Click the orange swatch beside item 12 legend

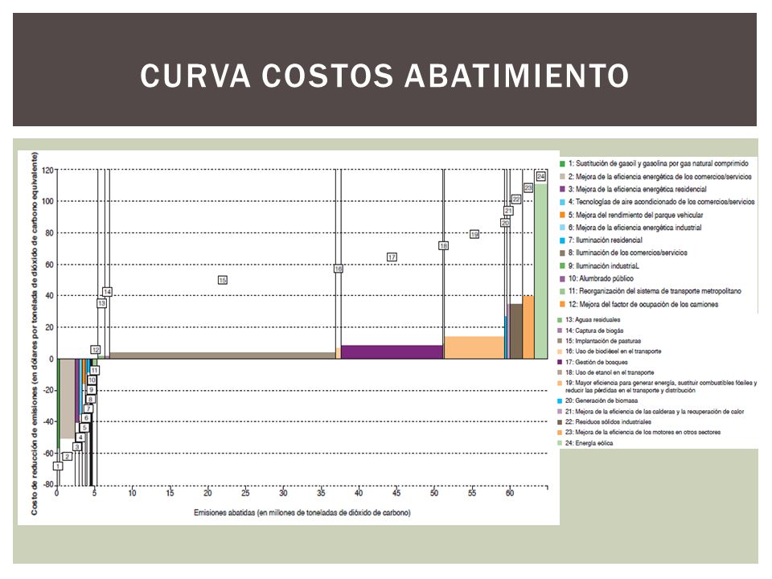[562, 304]
